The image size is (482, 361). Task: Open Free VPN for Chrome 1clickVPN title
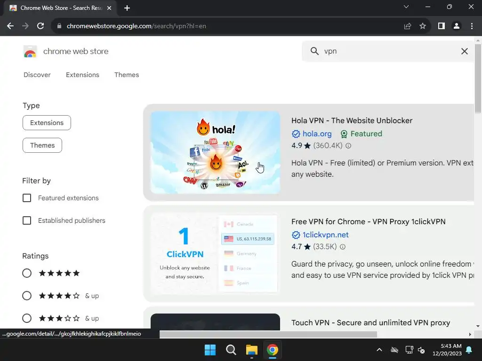click(368, 222)
